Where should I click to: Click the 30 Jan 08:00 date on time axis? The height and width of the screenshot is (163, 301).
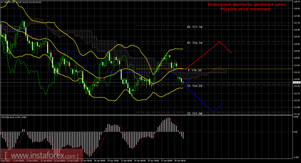coord(181,161)
